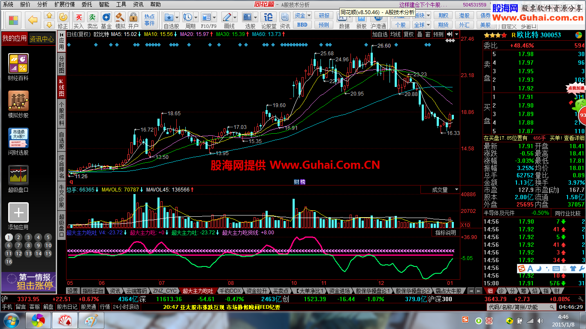586x329 pixels.
Task: Expand the 画线 dropdown arrow
Action: pos(234,18)
